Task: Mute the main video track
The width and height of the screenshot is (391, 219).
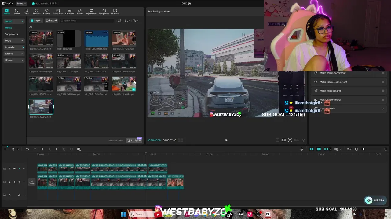Action: (x=19, y=182)
